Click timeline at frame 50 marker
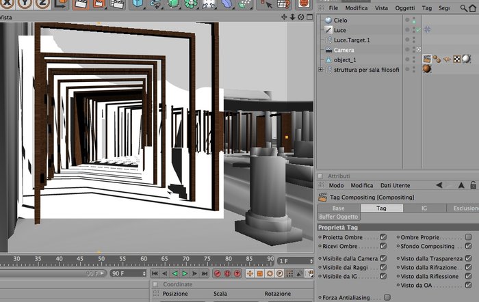 click(x=101, y=259)
